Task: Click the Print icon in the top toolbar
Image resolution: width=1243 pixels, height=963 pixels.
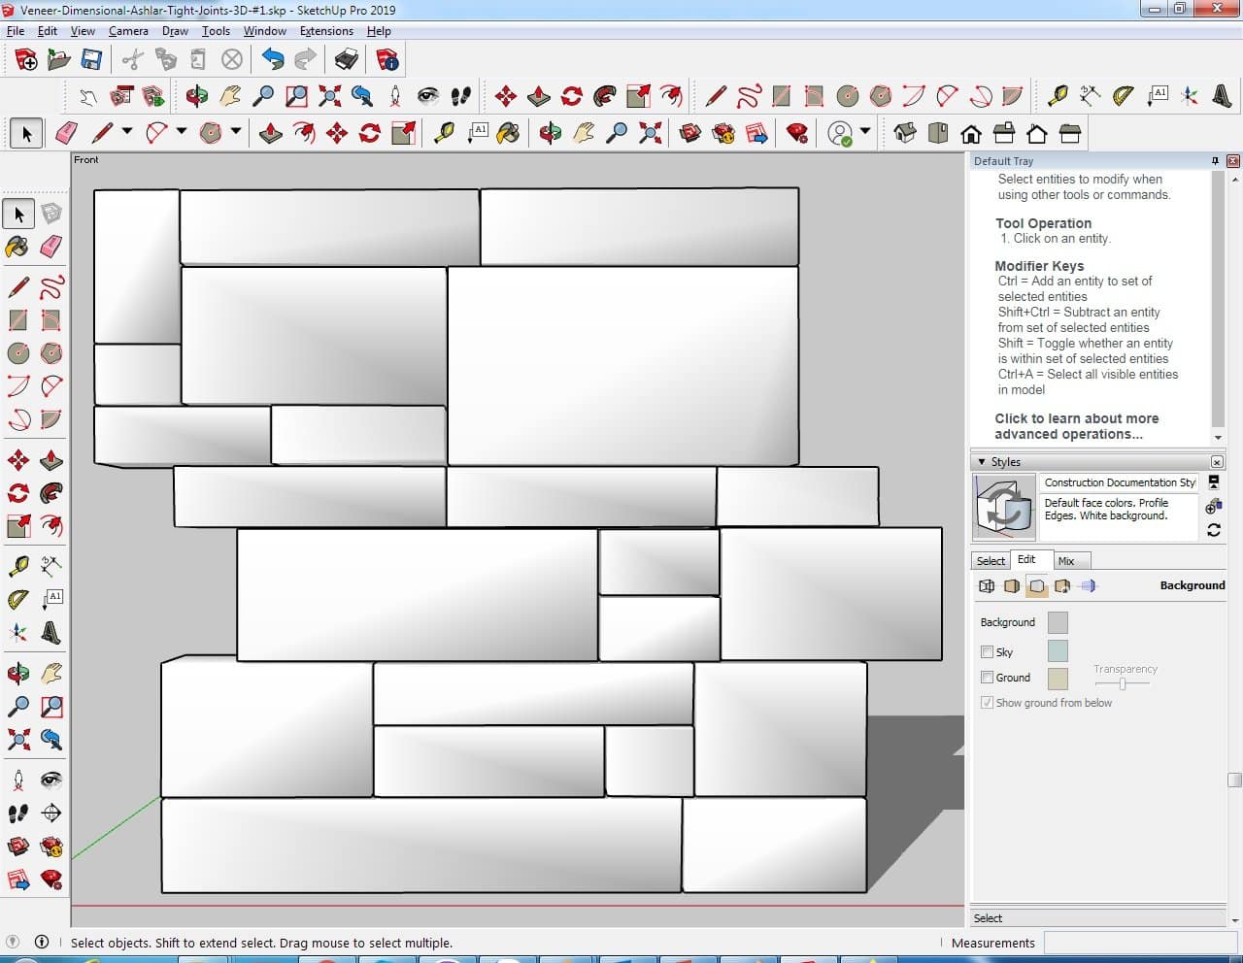Action: pyautogui.click(x=346, y=60)
